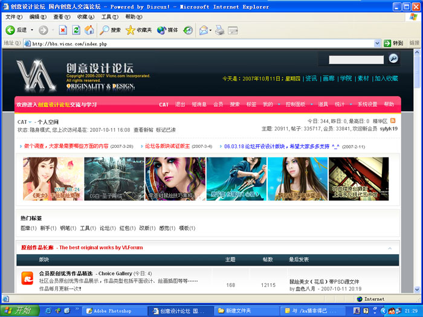Click the IE Forward arrow button
Viewport: 423px width, 317px height.
coord(43,30)
